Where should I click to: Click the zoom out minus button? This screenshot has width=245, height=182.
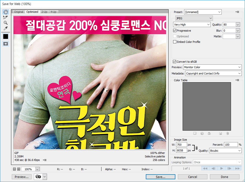(14, 169)
